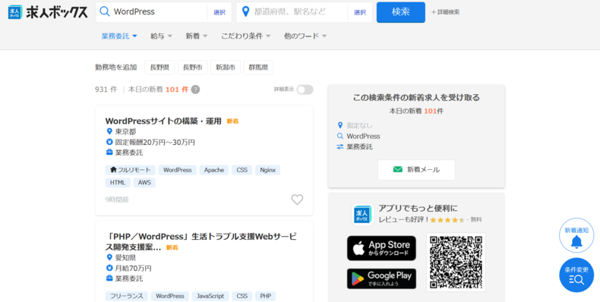Click the 新着メール button
Image resolution: width=600 pixels, height=302 pixels.
tap(416, 170)
